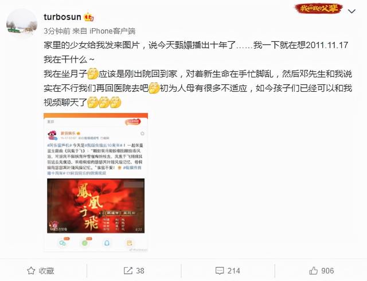Screen dimensions: 367x281
Task: Click the bell icon in attached screenshot
Action: click(x=107, y=243)
